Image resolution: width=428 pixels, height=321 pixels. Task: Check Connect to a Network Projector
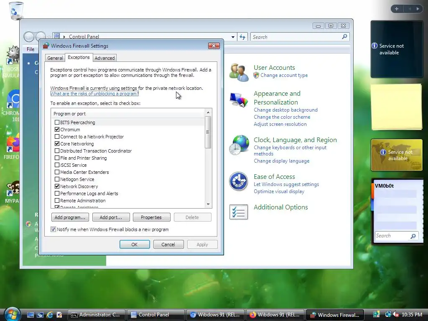tap(57, 137)
